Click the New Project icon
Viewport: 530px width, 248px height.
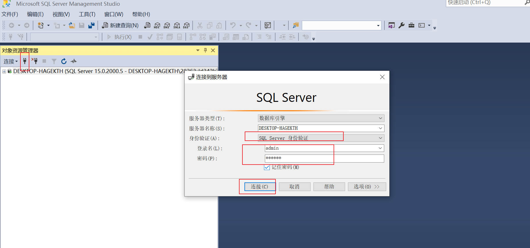[x=41, y=26]
